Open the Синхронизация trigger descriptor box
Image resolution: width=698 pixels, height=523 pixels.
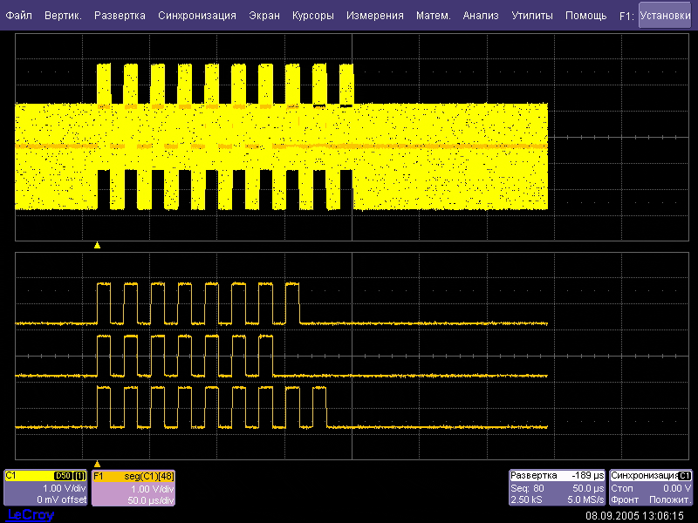coord(651,488)
